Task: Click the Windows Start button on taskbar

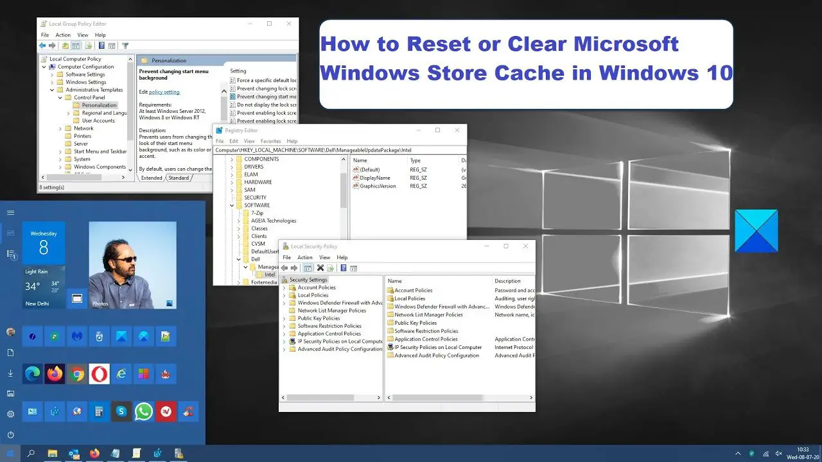Action: (10, 453)
